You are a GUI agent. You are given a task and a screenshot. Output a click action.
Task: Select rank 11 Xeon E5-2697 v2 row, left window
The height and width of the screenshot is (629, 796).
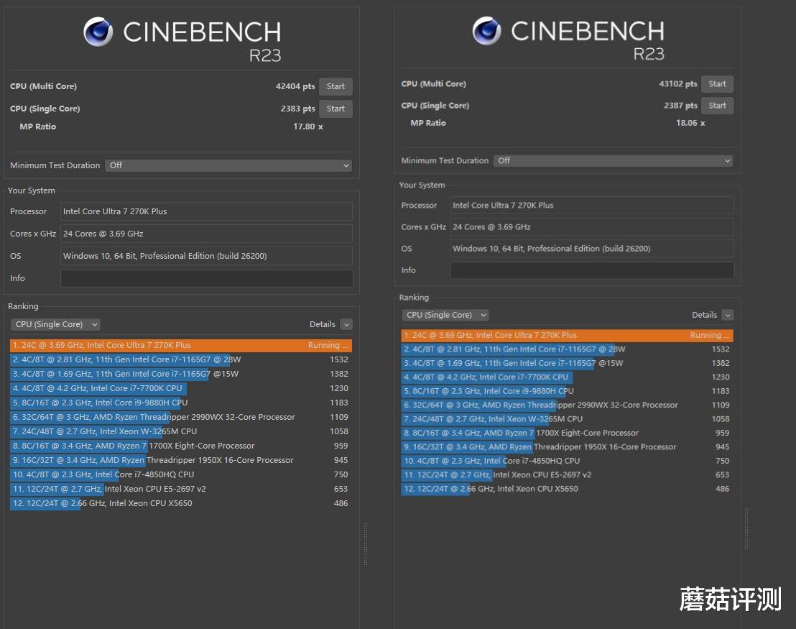click(x=181, y=490)
